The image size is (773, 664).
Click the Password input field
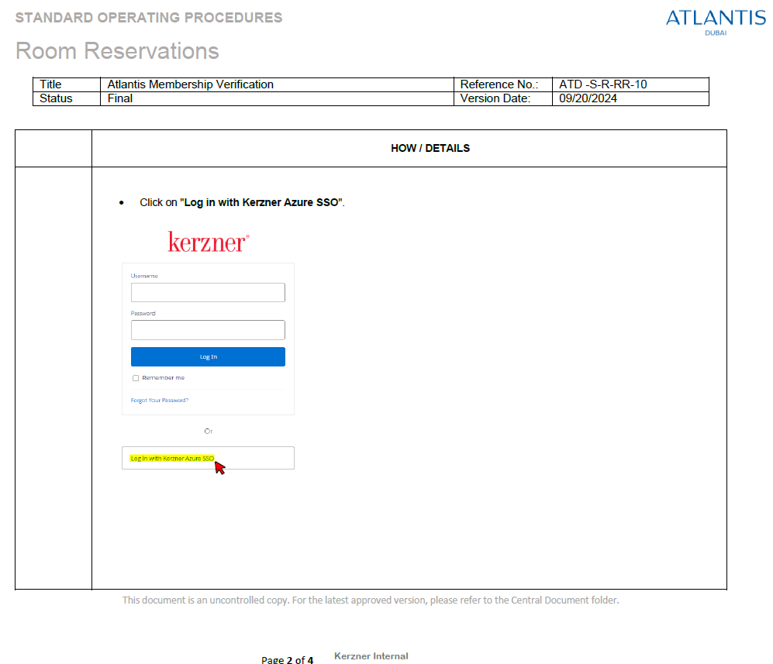point(208,329)
